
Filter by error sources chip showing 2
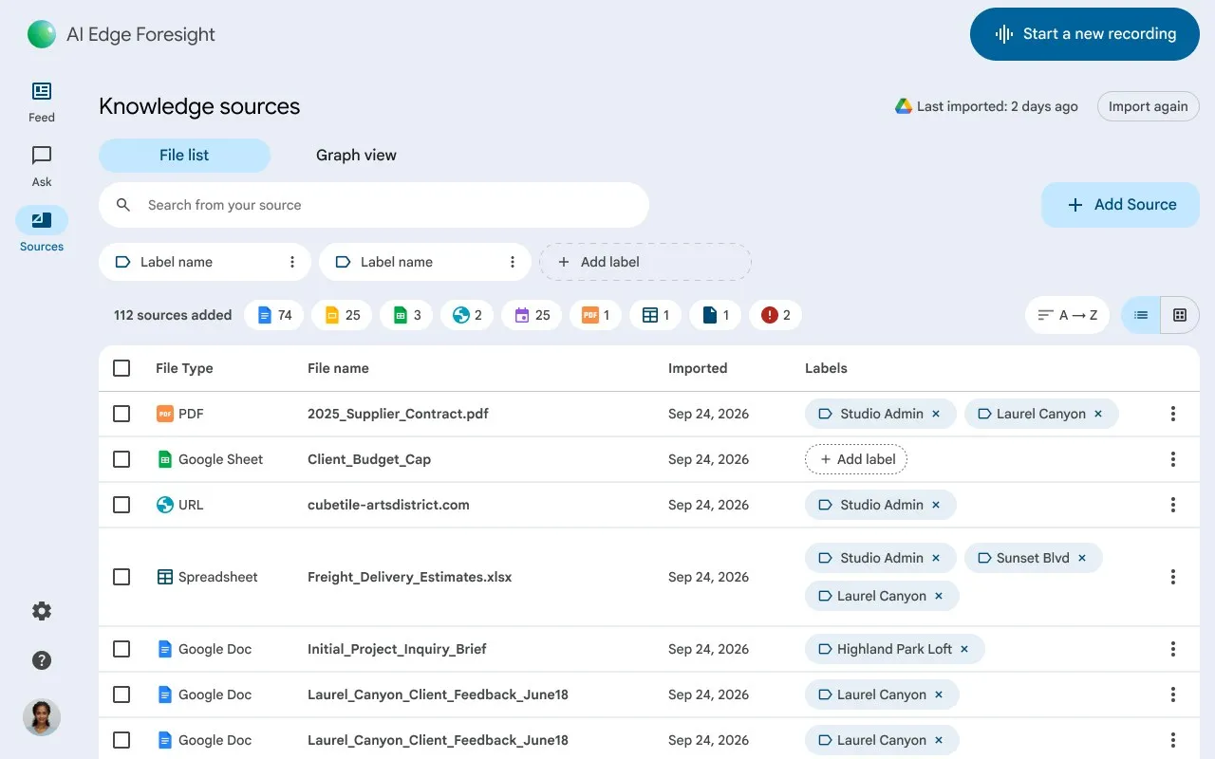(x=776, y=315)
